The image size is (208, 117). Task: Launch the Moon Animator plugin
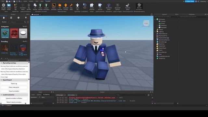click(54, 6)
